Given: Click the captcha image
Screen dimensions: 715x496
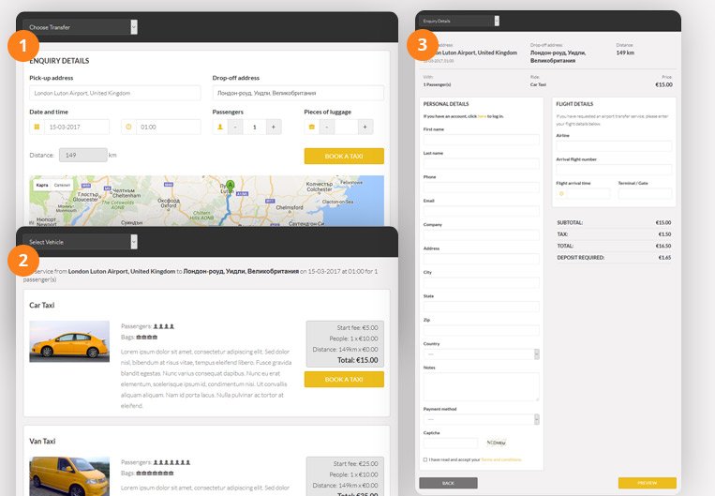Looking at the screenshot, I should [x=496, y=443].
